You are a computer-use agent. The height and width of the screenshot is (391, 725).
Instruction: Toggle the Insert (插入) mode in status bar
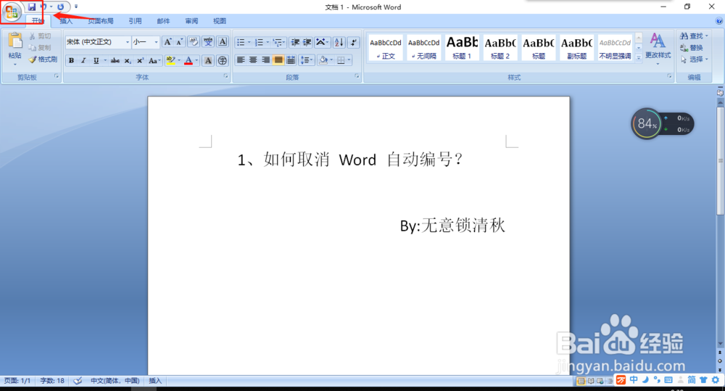(x=155, y=381)
